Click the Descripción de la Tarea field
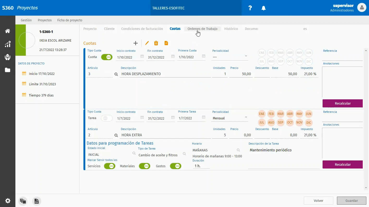 (283, 156)
